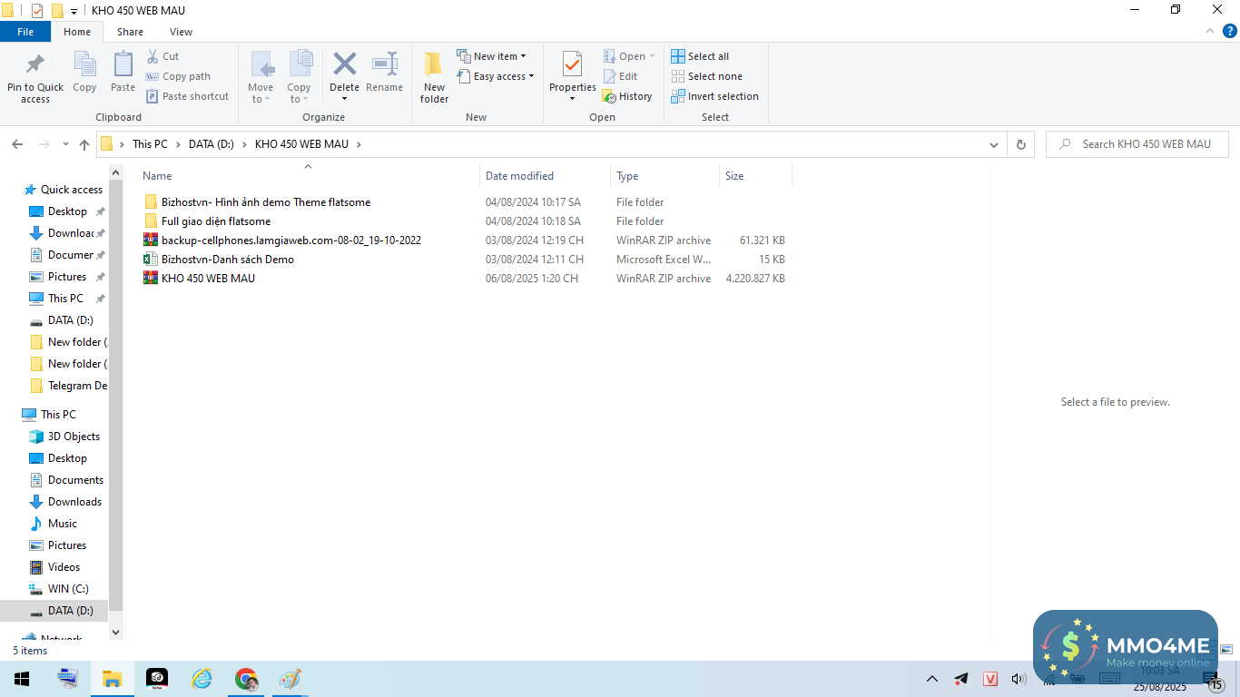Click Quick access in the navigation pane
Image resolution: width=1240 pixels, height=697 pixels.
pyautogui.click(x=72, y=190)
